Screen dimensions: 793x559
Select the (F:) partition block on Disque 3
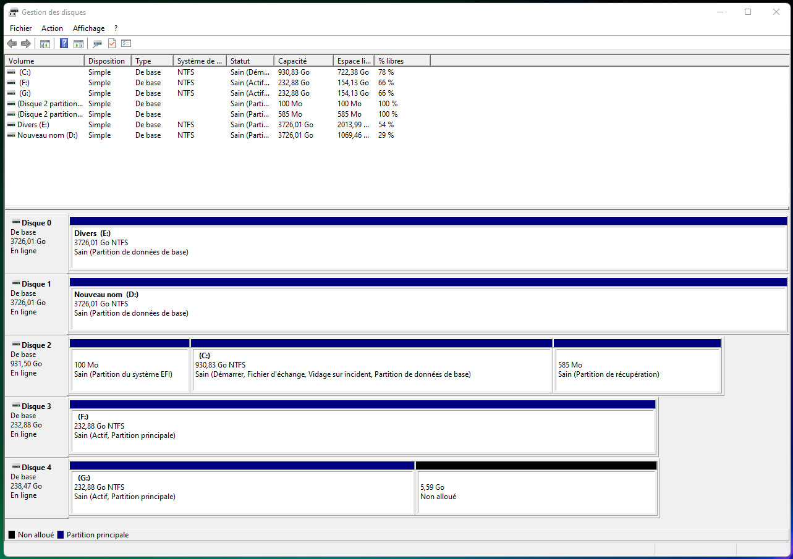(x=363, y=427)
